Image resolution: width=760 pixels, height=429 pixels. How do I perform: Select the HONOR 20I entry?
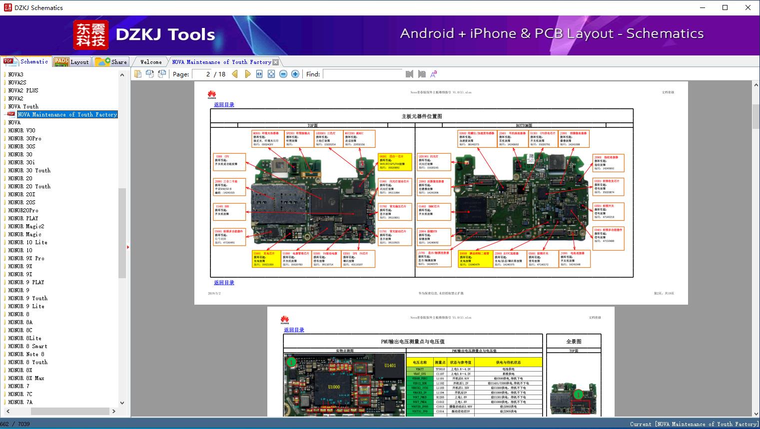(x=21, y=194)
